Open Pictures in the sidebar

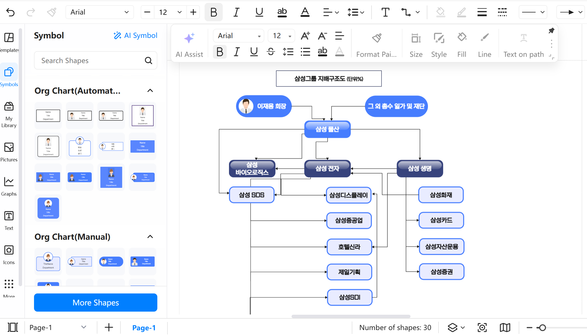point(9,152)
